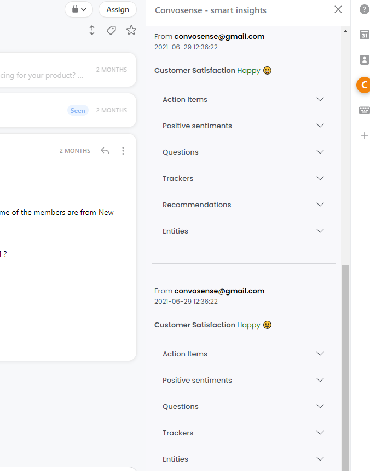Open the message about pricing for your product
This screenshot has height=471, width=370.
[68, 70]
